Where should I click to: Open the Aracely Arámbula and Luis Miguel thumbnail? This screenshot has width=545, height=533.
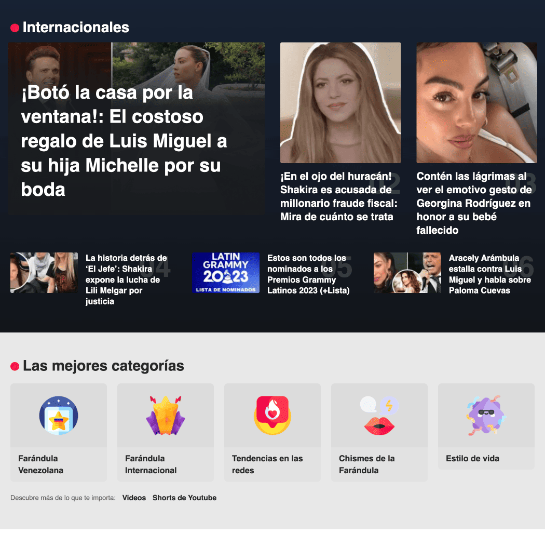[407, 273]
